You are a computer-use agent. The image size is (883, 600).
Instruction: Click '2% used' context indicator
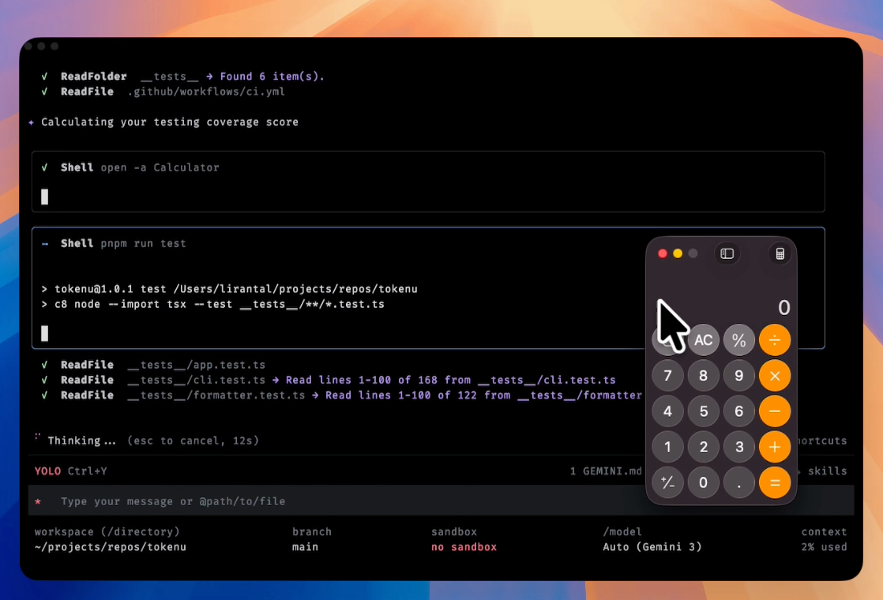click(824, 547)
